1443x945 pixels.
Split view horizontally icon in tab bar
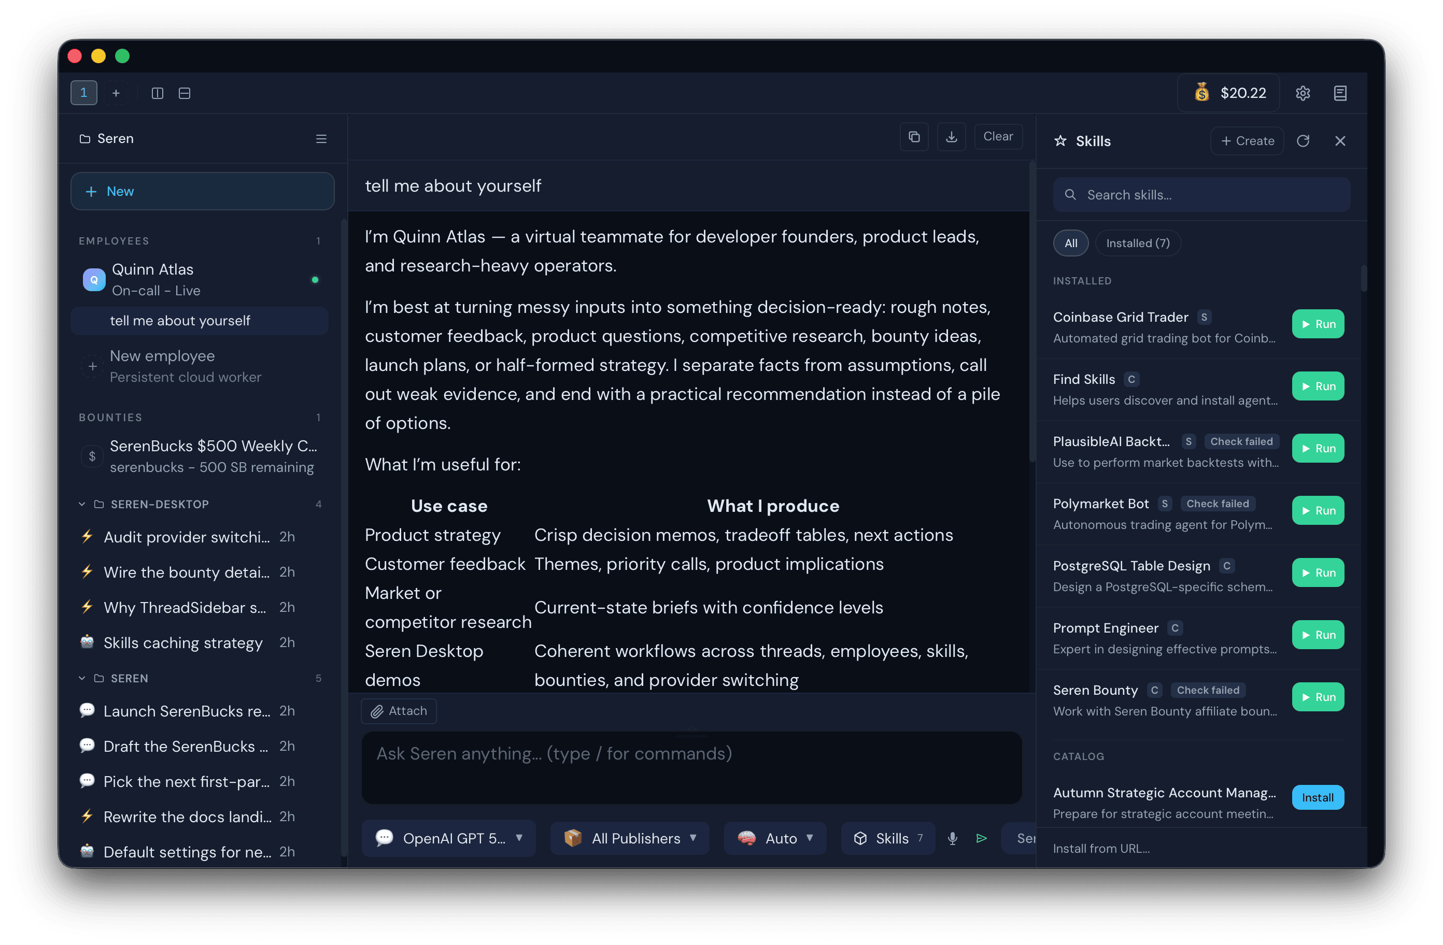click(x=185, y=93)
